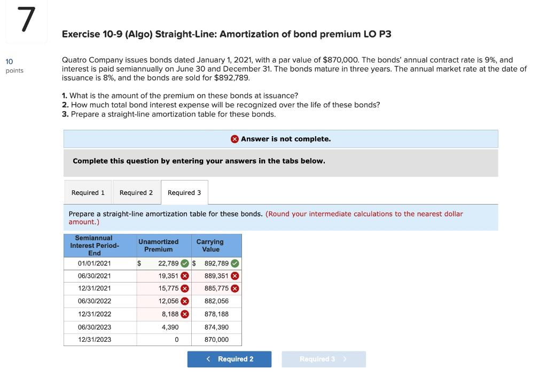
Task: Click the green checkmark beside 892,789
Action: pyautogui.click(x=235, y=263)
